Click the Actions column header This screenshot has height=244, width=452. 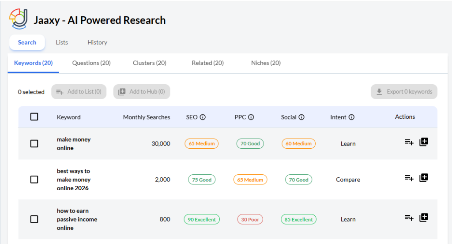405,116
